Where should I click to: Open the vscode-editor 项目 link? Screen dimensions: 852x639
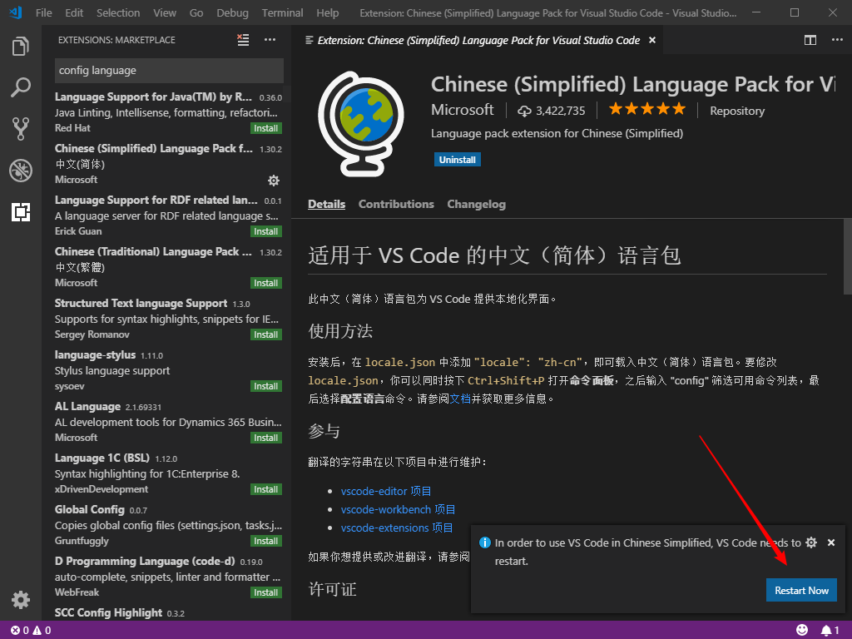click(x=386, y=491)
